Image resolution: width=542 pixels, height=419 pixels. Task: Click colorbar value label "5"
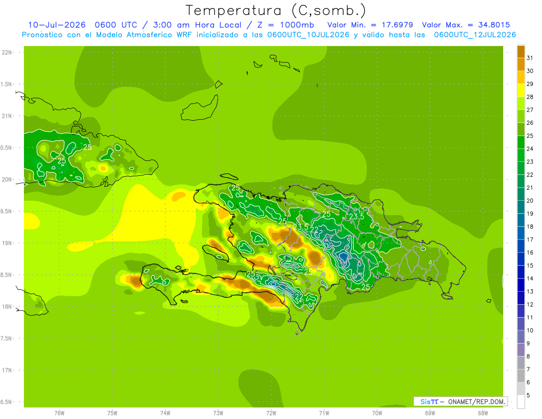click(x=528, y=395)
